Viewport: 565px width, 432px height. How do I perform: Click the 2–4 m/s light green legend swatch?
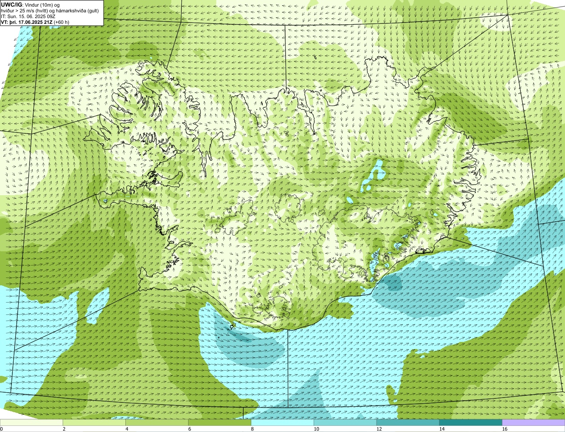point(94,423)
